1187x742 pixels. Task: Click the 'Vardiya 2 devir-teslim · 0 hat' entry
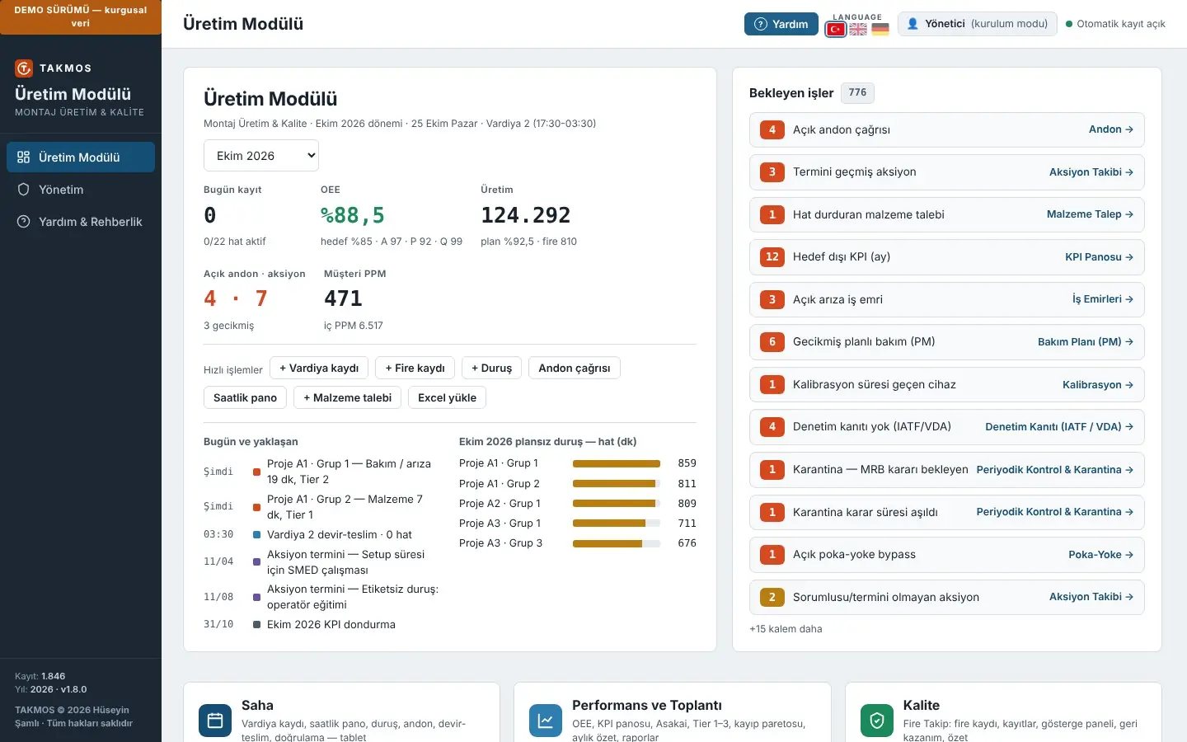coord(340,535)
